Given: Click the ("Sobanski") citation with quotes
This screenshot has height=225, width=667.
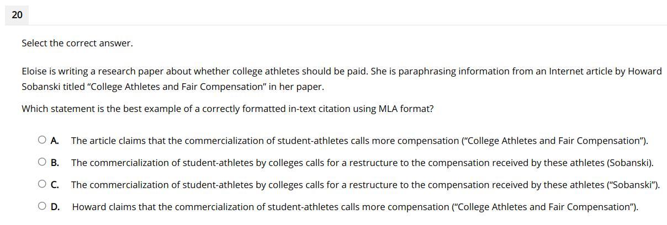Looking at the screenshot, I should (633, 185).
